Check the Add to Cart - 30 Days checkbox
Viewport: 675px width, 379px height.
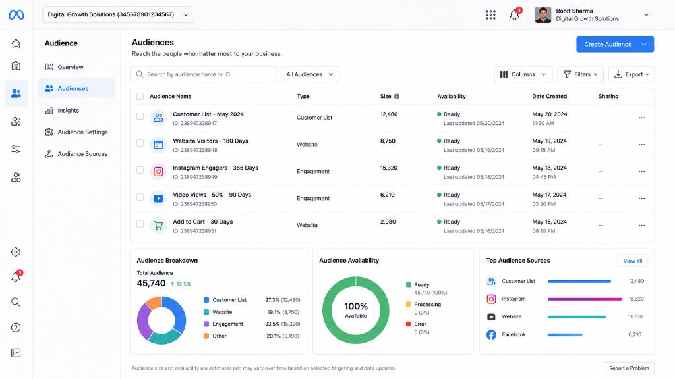[140, 224]
